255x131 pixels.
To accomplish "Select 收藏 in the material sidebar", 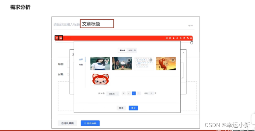I will click(x=81, y=65).
